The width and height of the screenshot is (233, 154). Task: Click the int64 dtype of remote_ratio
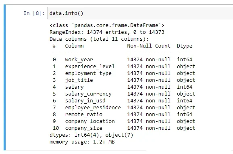184,114
